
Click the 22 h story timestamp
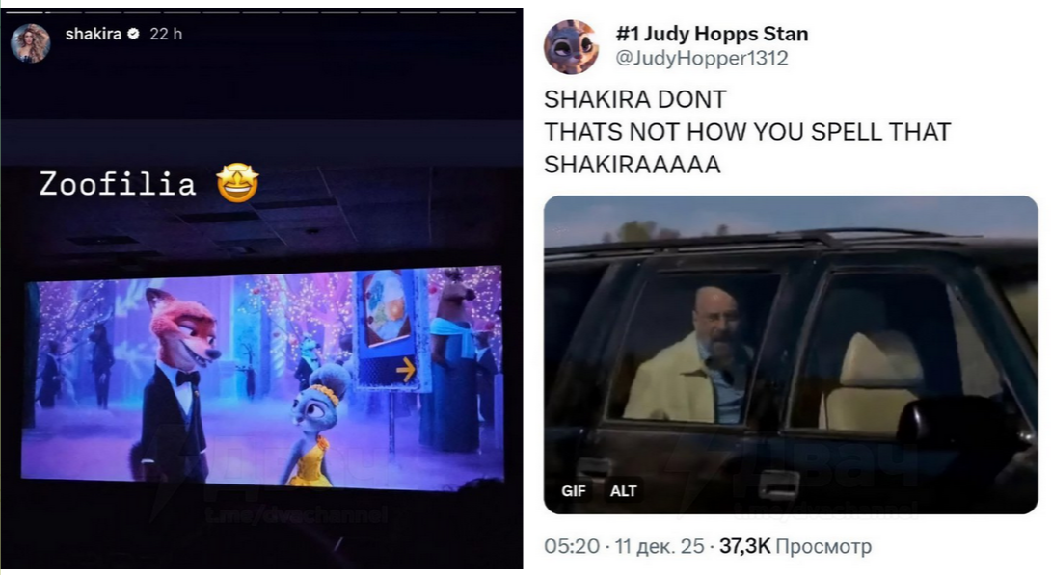click(x=166, y=34)
